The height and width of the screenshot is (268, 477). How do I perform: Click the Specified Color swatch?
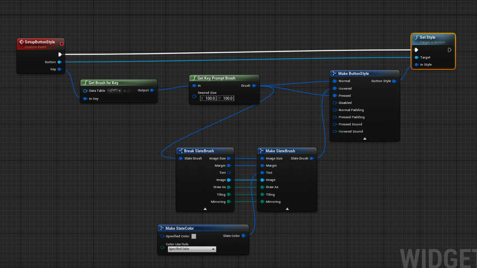click(194, 236)
